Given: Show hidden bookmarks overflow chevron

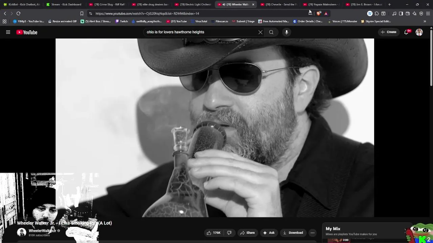Looking at the screenshot, I should 425,21.
